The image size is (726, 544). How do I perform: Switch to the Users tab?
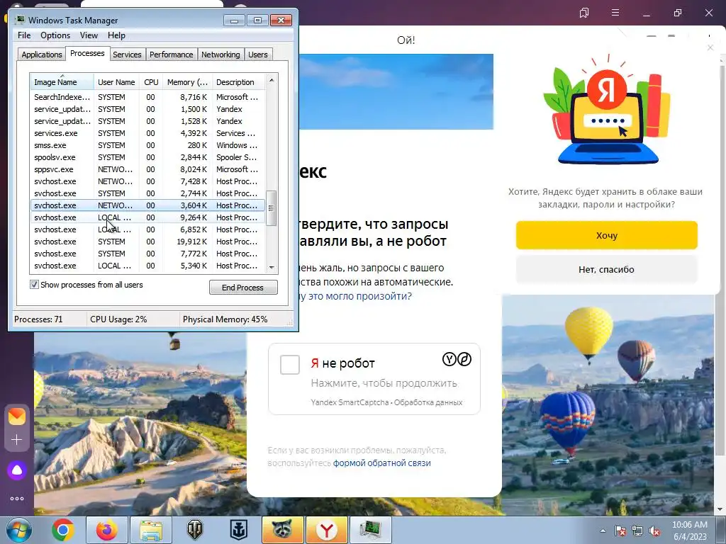pos(258,55)
